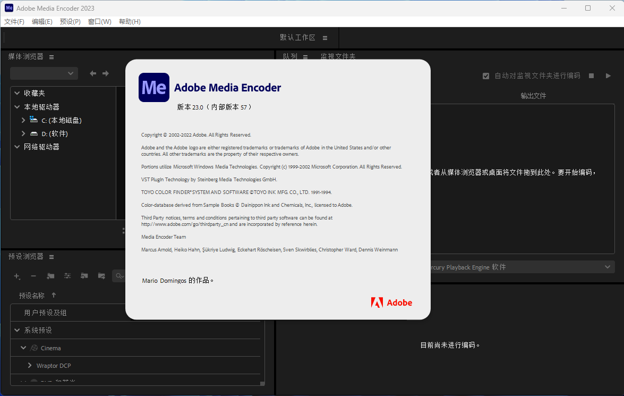Maximize the Media Encoder window
This screenshot has height=396, width=624.
tap(588, 8)
